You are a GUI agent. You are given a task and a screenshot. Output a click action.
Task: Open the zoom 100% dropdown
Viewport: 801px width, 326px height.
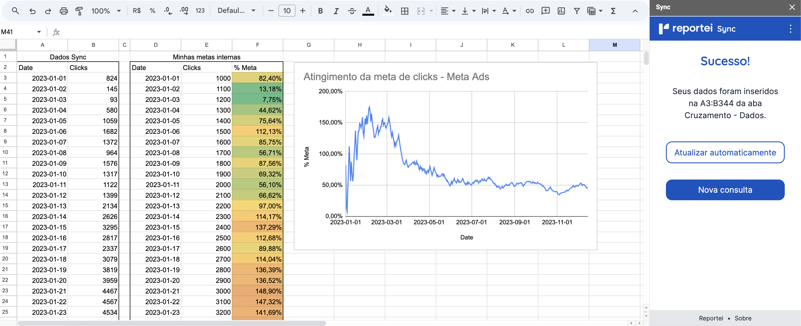tap(106, 11)
